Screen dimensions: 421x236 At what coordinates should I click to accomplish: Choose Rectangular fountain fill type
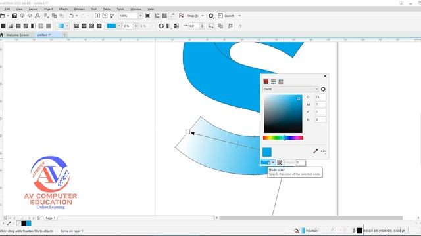click(99, 26)
